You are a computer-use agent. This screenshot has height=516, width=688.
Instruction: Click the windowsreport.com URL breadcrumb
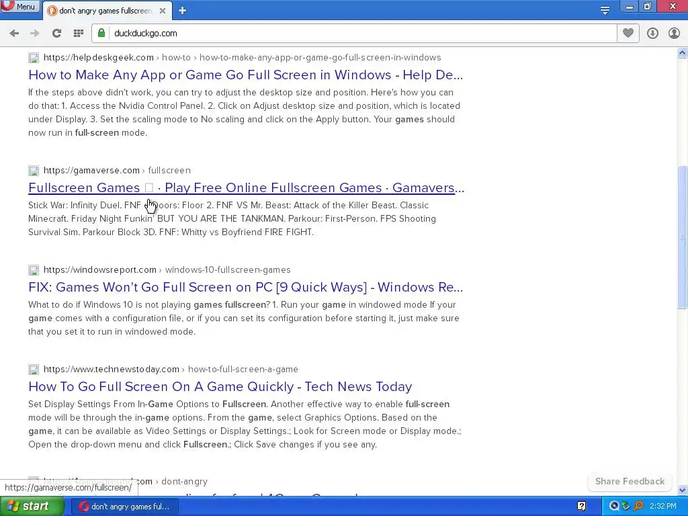click(x=167, y=270)
